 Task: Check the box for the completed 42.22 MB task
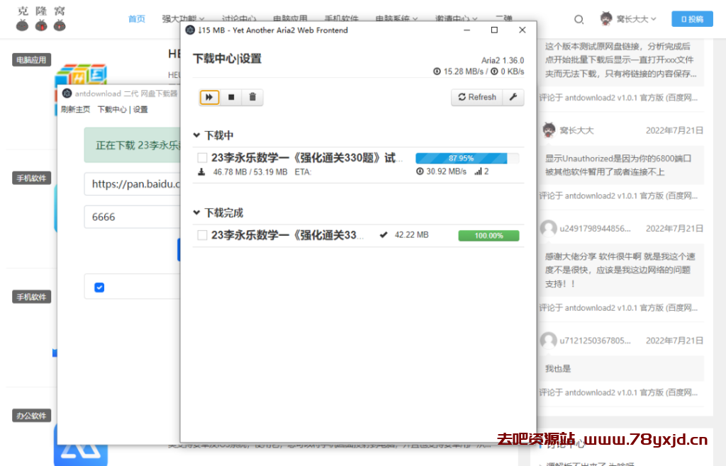point(202,235)
